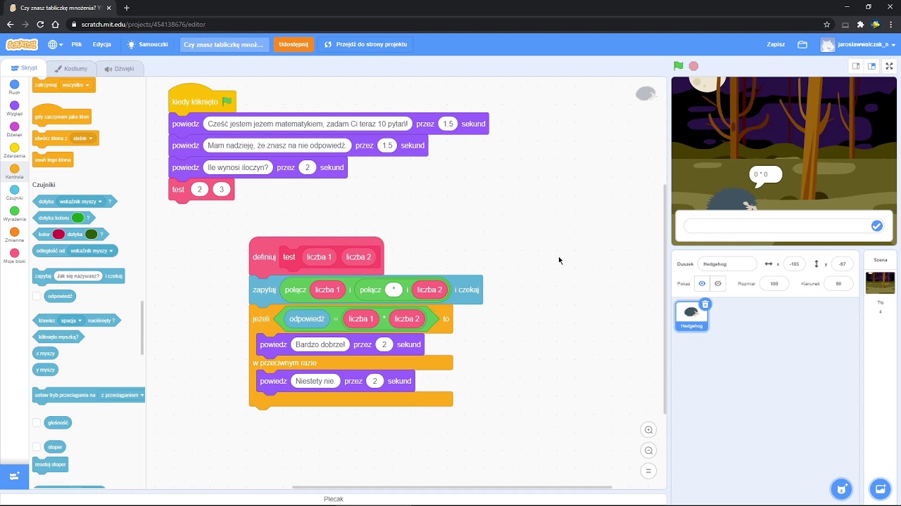This screenshot has height=506, width=901.
Task: Open the My Stuff folder icon
Action: pos(802,44)
